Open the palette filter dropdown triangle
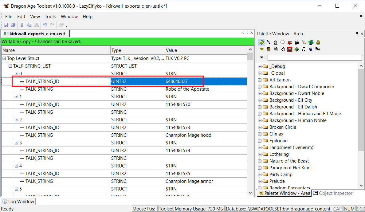The image size is (365, 212). [x=262, y=57]
